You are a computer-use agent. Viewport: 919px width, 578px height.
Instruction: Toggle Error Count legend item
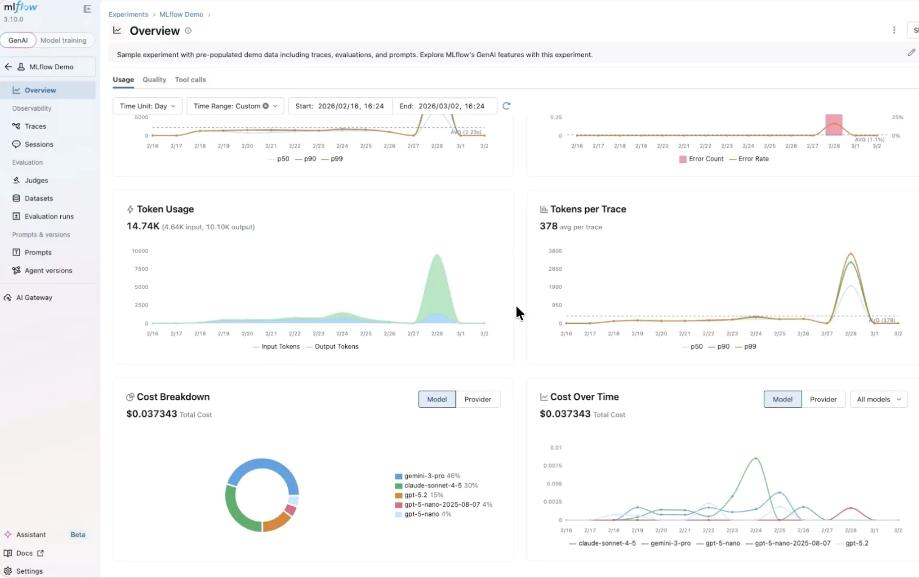(702, 159)
